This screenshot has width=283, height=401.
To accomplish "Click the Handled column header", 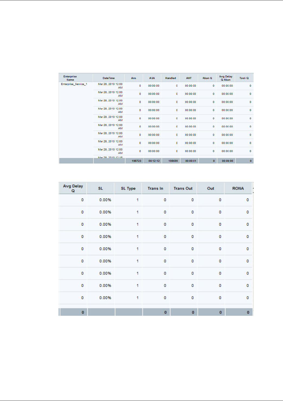I will coord(171,78).
